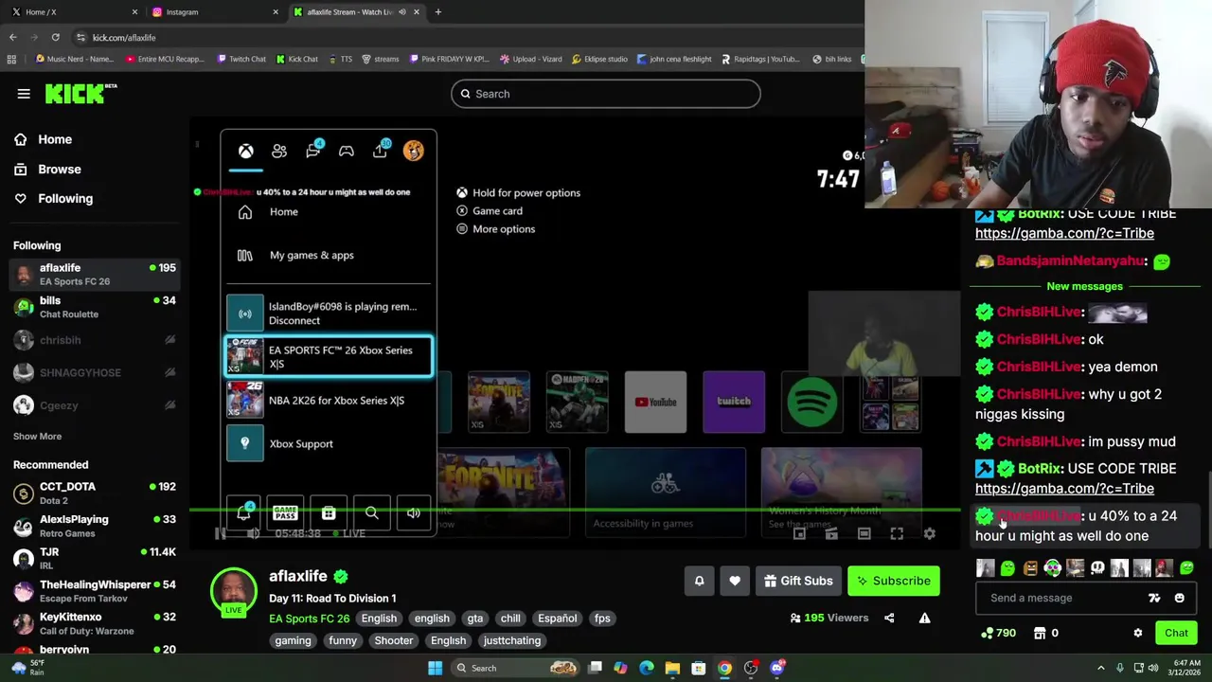The image size is (1212, 682).
Task: Open aflaxlife streamer avatar
Action: click(x=233, y=592)
